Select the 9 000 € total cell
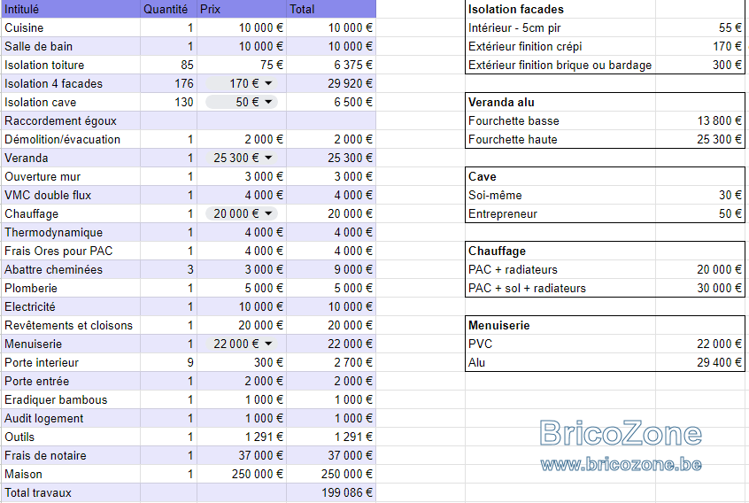The height and width of the screenshot is (503, 749). pyautogui.click(x=331, y=270)
